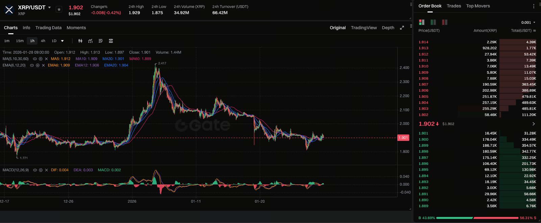Click the 24h High value 1.929
Image resolution: width=541 pixels, height=223 pixels.
pos(134,13)
